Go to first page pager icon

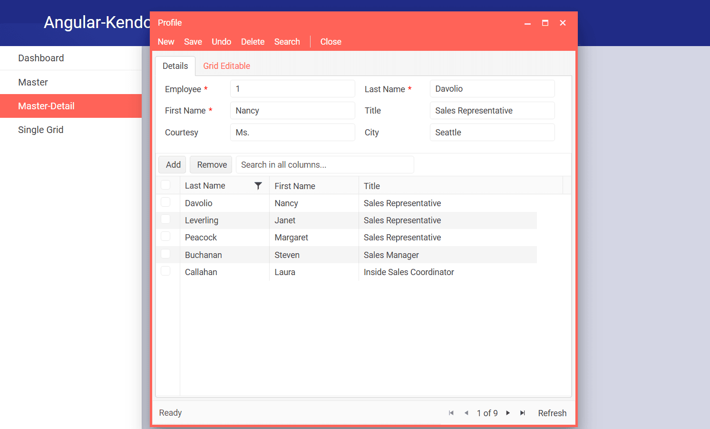(451, 413)
